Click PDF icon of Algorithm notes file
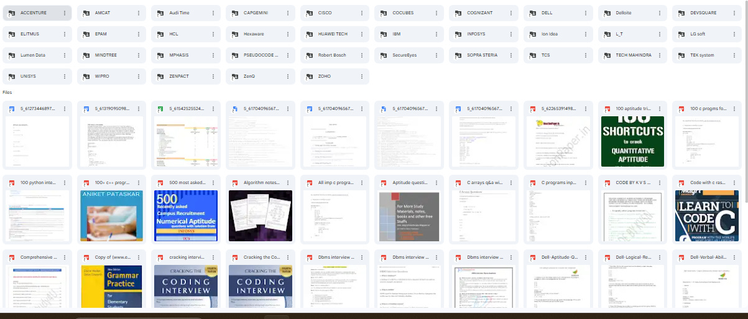 (x=235, y=183)
